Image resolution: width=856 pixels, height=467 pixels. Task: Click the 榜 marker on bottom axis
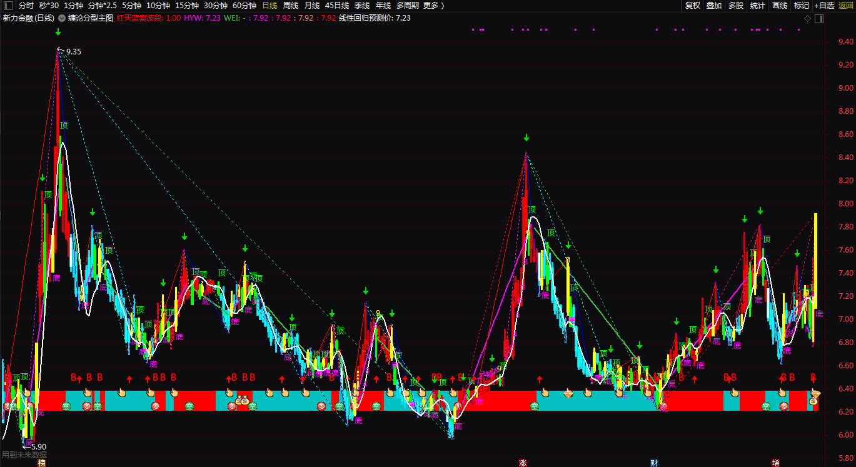click(x=42, y=463)
